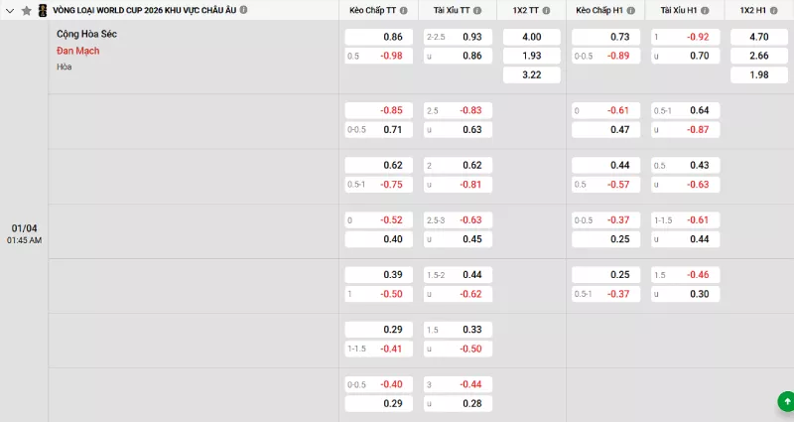Viewport: 794px width, 422px height.
Task: Collapse the World Cup 2026 league section
Action: tap(10, 10)
